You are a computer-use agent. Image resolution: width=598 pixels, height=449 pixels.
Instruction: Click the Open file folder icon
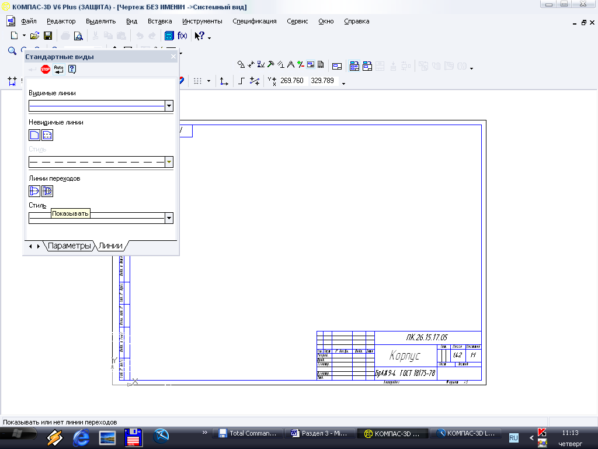[34, 36]
